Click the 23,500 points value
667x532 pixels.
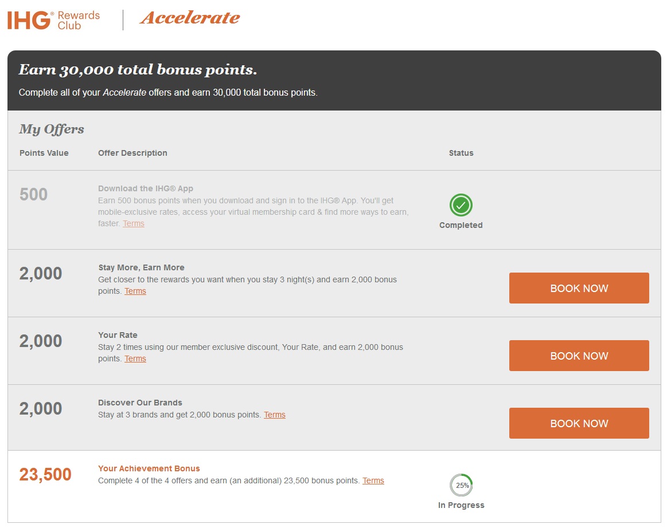coord(45,475)
